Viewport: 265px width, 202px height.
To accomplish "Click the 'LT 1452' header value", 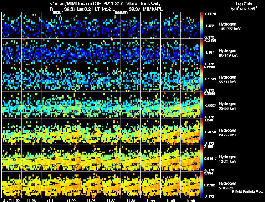I will click(103, 9).
